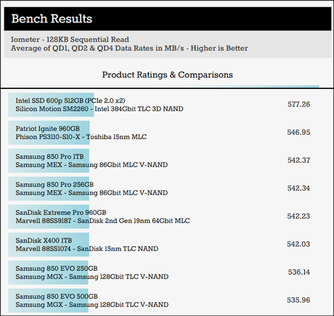Click the 546.95 score value
Screen dimensions: 334x316
[299, 133]
